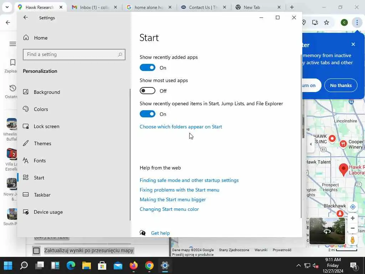The image size is (365, 274).
Task: Open Making the Start menu bigger link
Action: [173, 199]
